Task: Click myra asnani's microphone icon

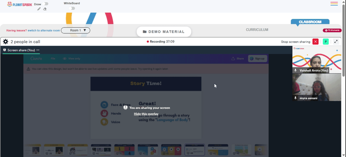Action: (295, 98)
